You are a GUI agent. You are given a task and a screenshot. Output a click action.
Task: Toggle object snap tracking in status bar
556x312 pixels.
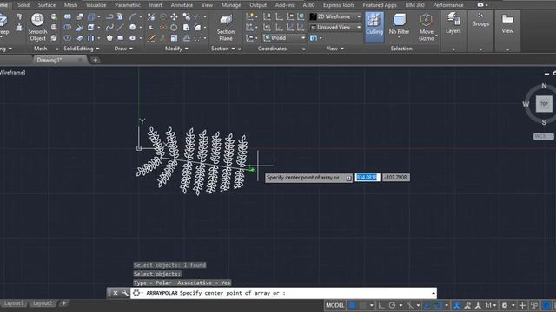click(427, 305)
